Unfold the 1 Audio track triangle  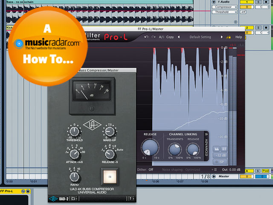[214, 2]
